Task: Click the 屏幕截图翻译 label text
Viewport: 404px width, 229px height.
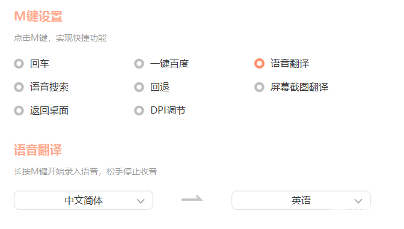Action: (299, 87)
